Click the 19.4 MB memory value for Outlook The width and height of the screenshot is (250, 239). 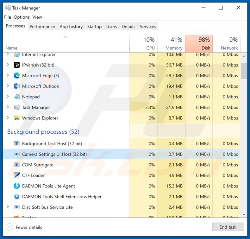174,86
